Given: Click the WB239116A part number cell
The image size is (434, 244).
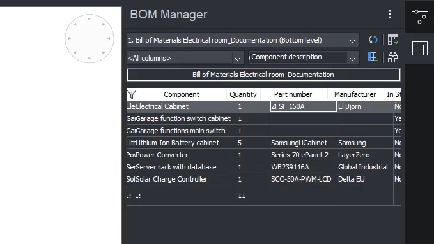Looking at the screenshot, I should [304, 168].
